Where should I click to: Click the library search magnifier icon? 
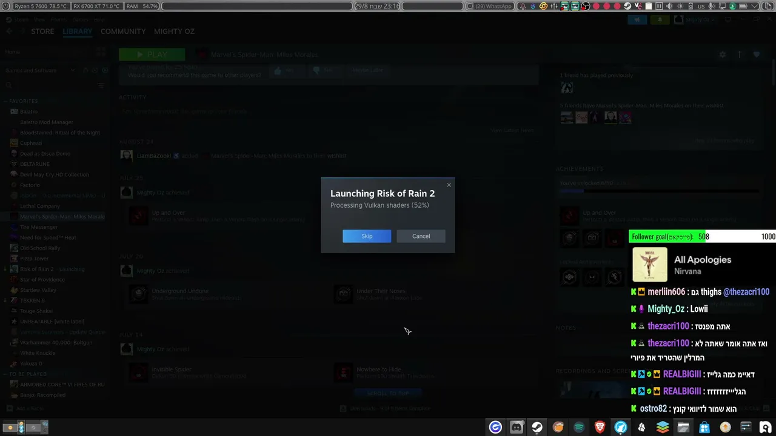coord(9,85)
